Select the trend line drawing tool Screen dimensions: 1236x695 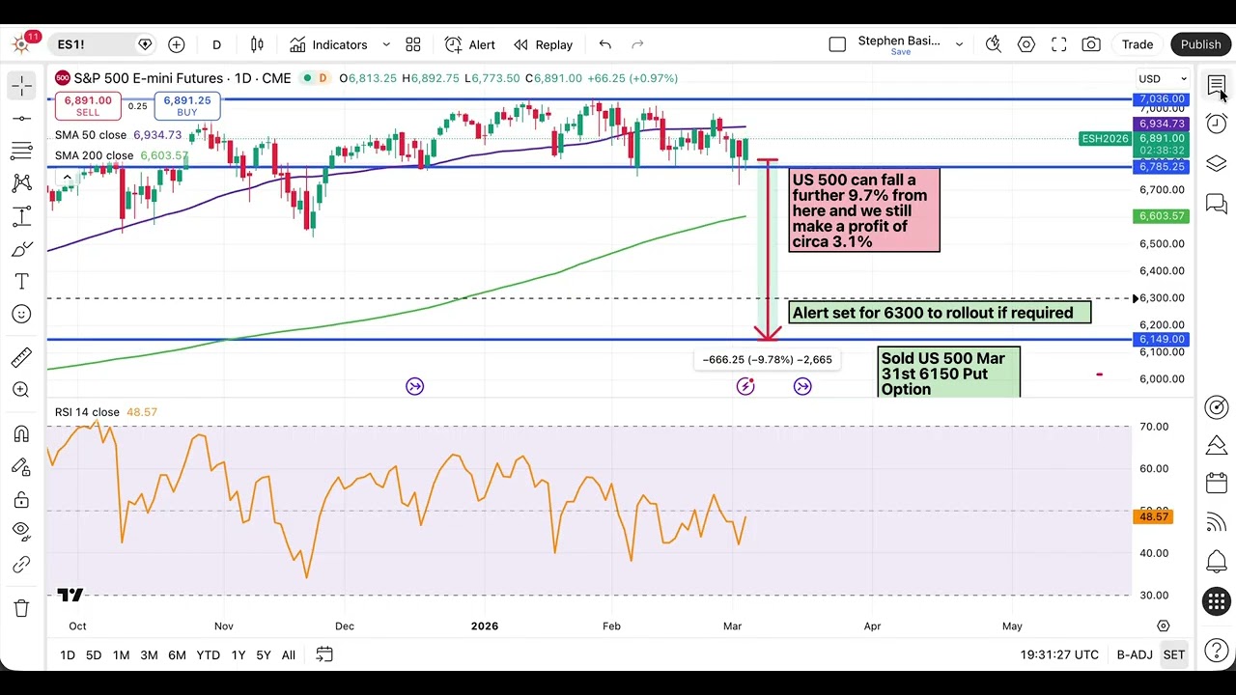[21, 118]
